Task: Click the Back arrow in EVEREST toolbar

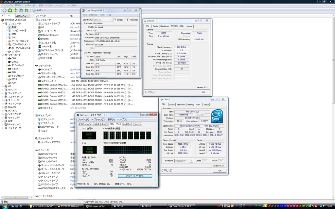Action: (4, 10)
